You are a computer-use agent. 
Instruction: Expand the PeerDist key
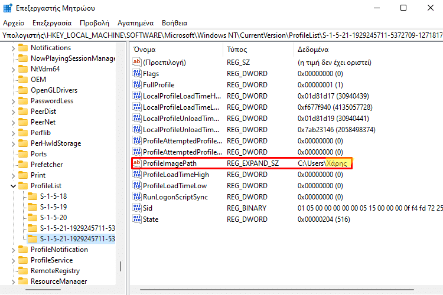tap(13, 112)
